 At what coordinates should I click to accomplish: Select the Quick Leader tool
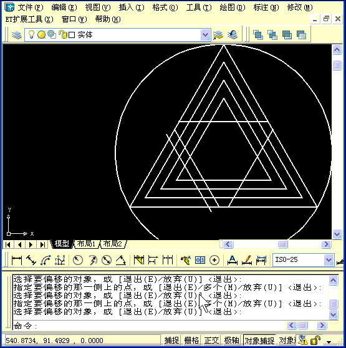tap(186, 260)
